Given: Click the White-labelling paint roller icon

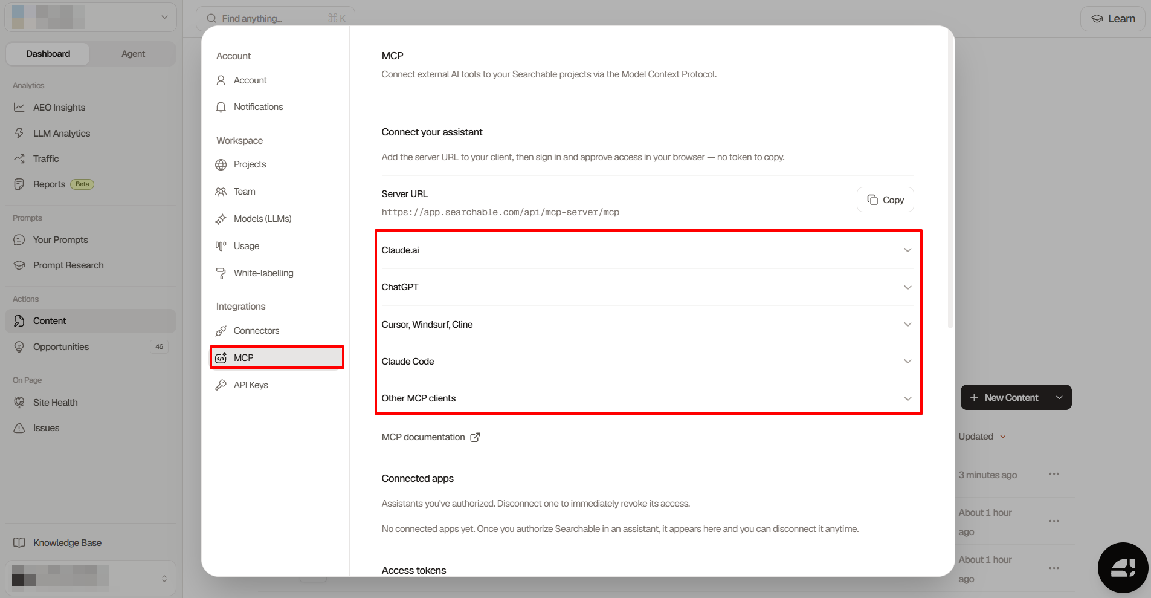Looking at the screenshot, I should coord(221,273).
